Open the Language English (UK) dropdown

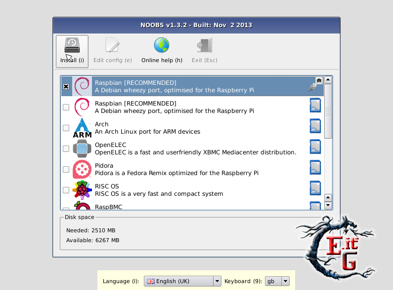point(182,281)
